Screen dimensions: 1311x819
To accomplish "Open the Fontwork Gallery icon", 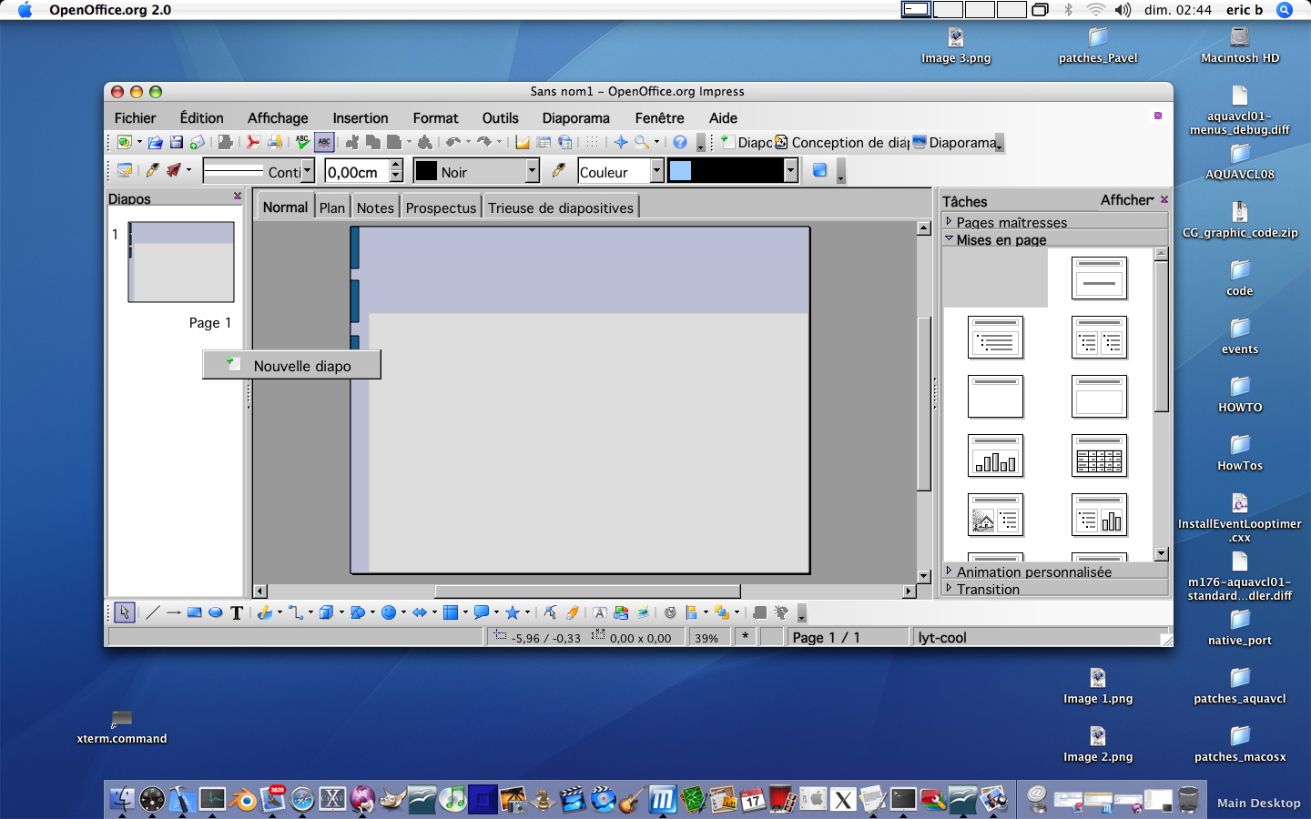I will 600,612.
